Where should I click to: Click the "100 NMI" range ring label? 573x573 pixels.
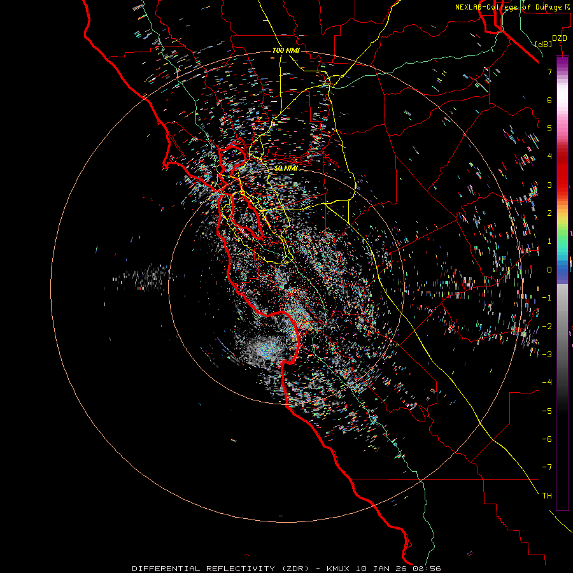(x=286, y=50)
